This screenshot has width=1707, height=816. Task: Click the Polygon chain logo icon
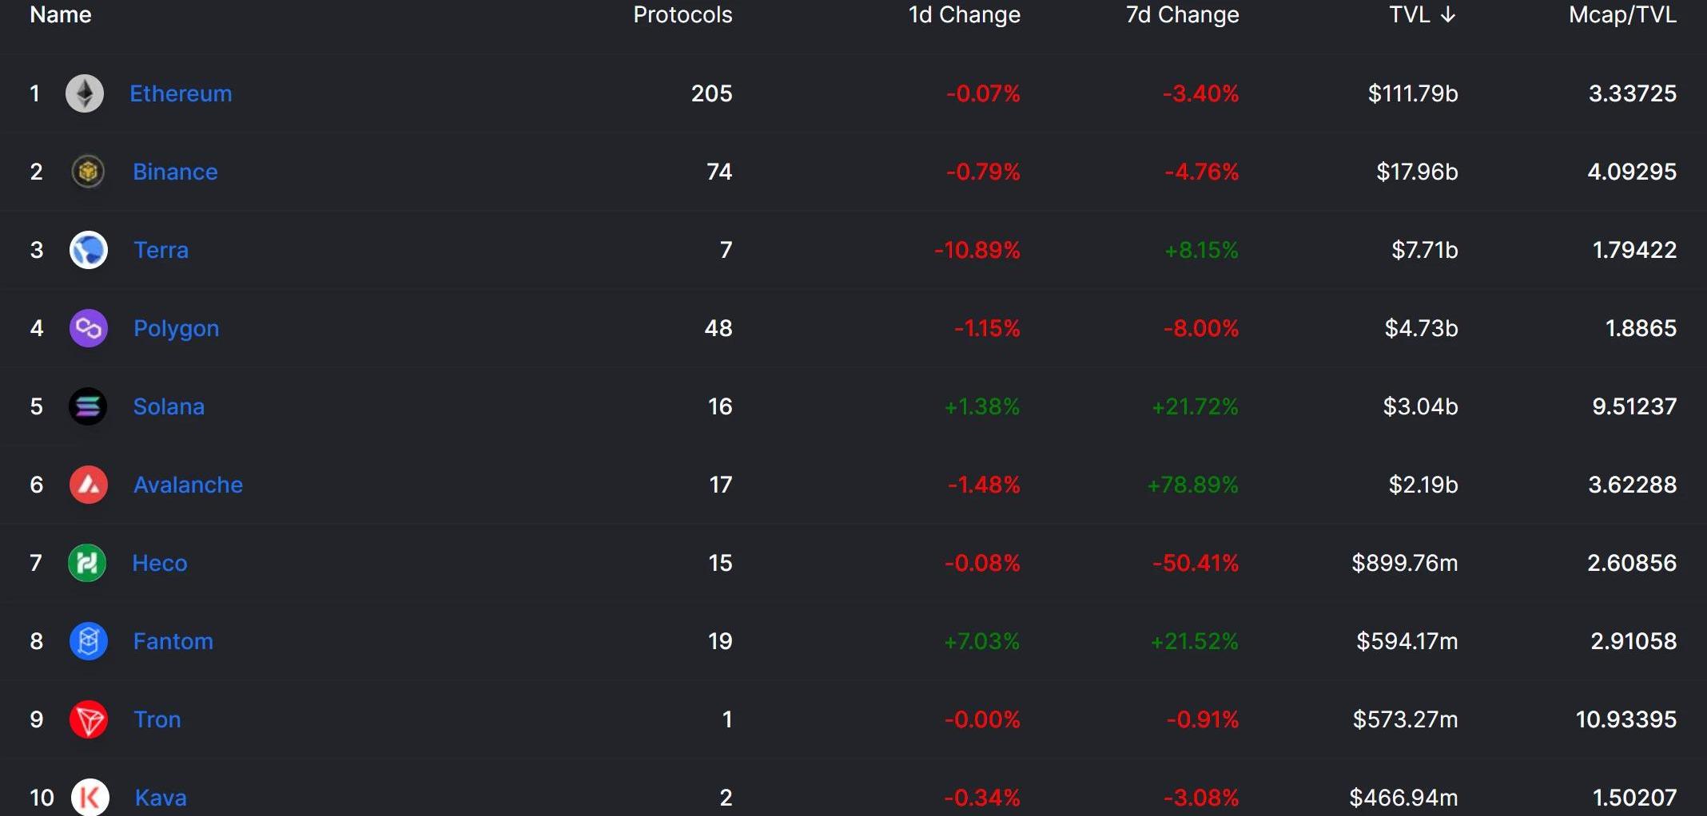[89, 328]
